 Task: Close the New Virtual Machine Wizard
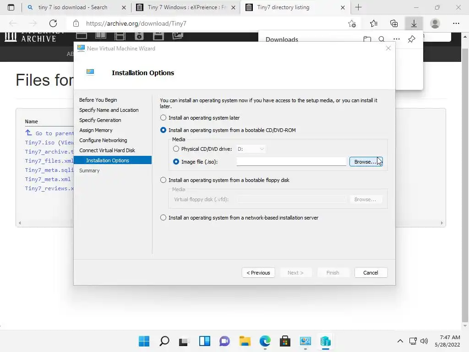pos(388,48)
